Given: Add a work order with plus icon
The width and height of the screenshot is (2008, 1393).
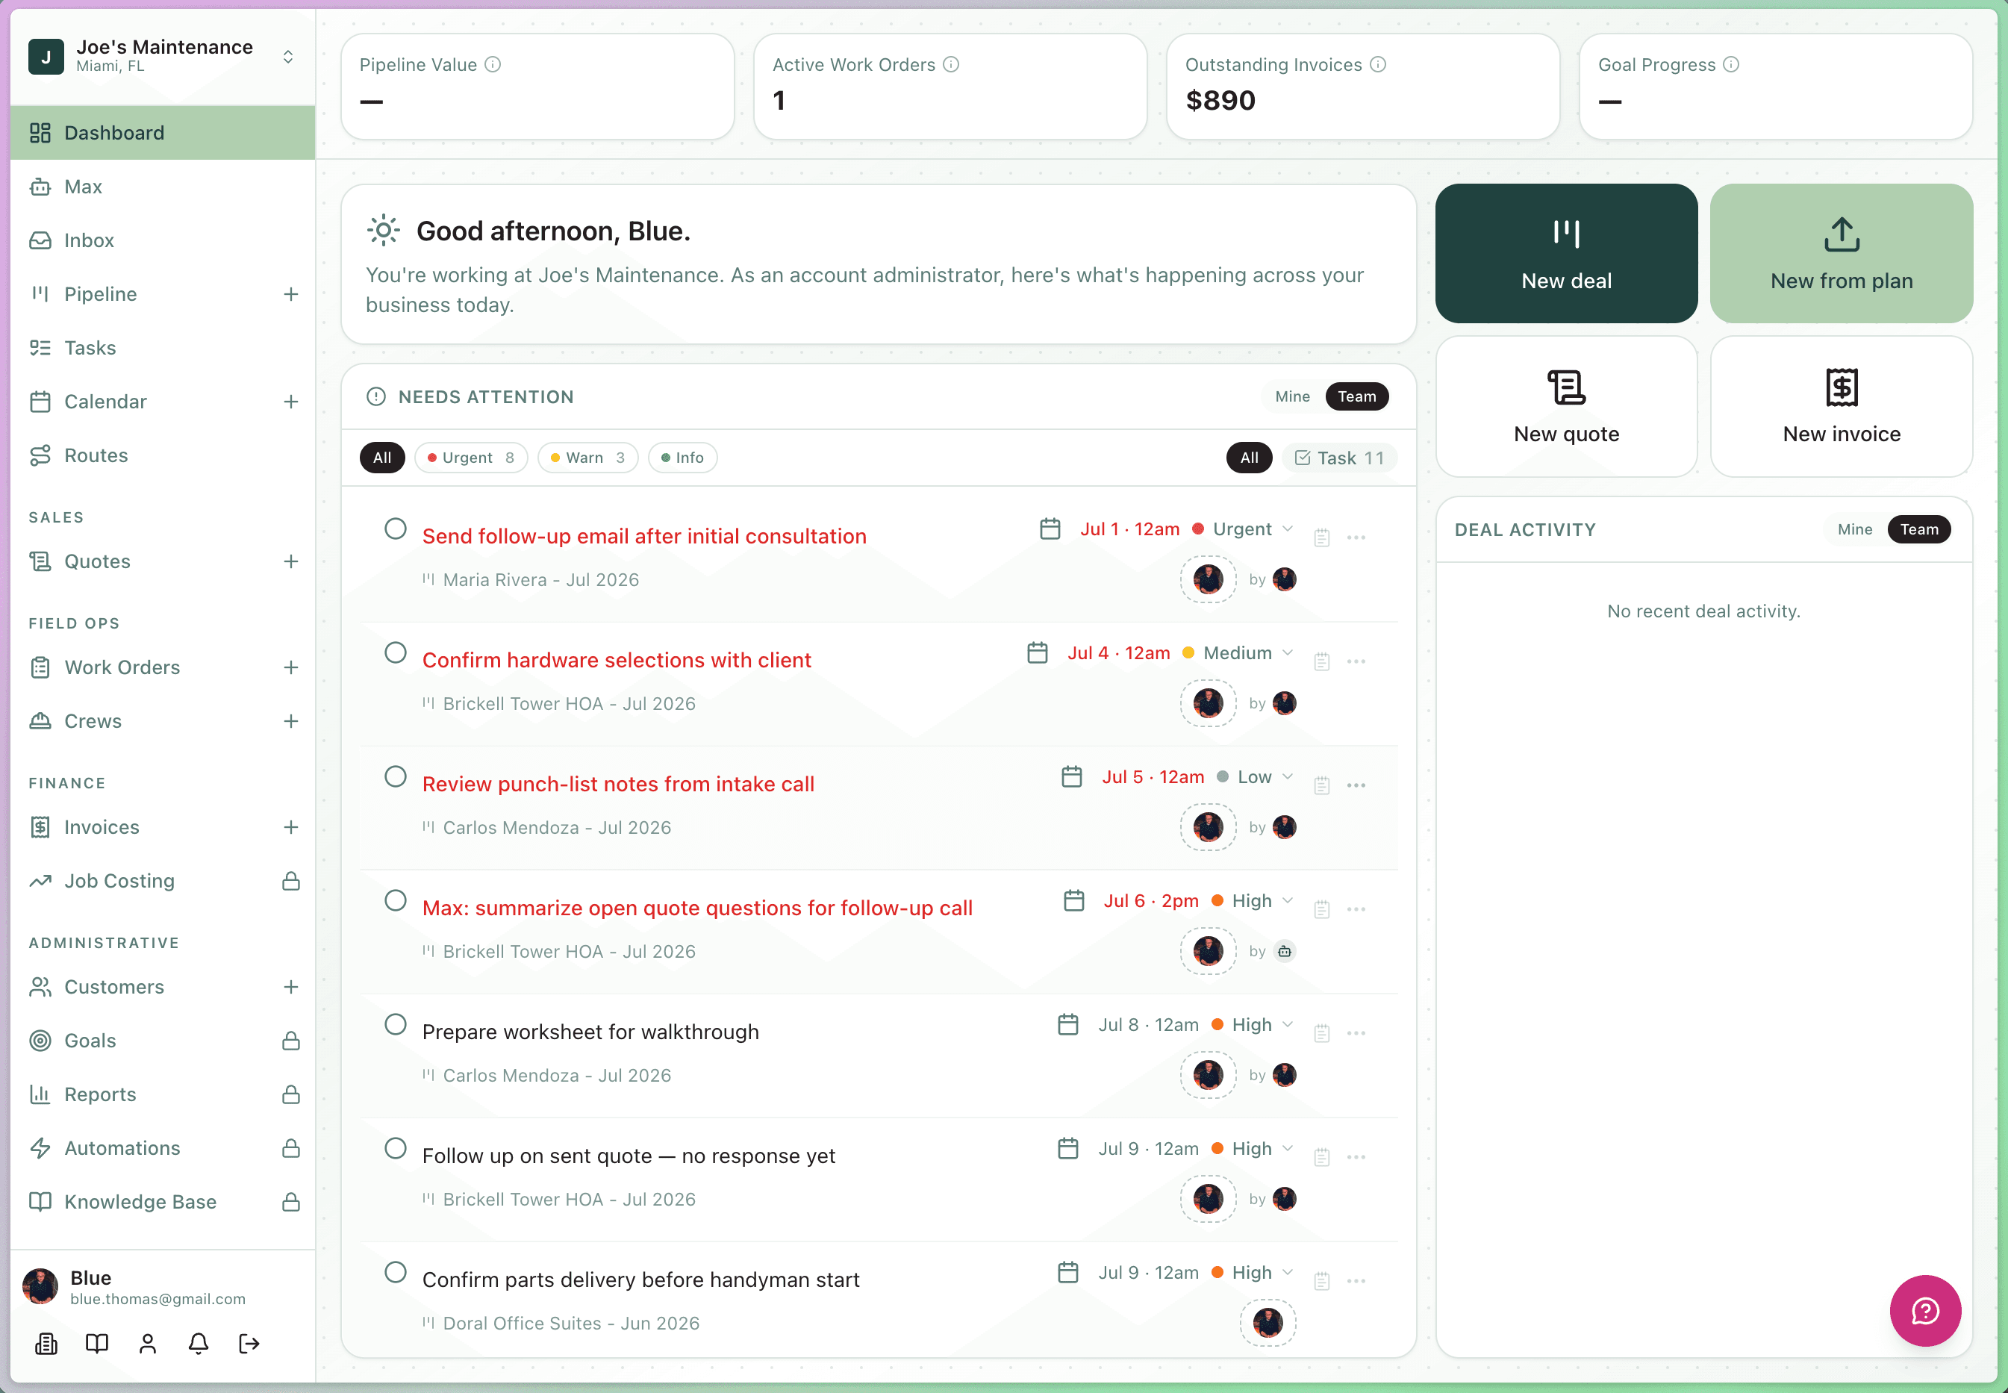Looking at the screenshot, I should tap(291, 667).
